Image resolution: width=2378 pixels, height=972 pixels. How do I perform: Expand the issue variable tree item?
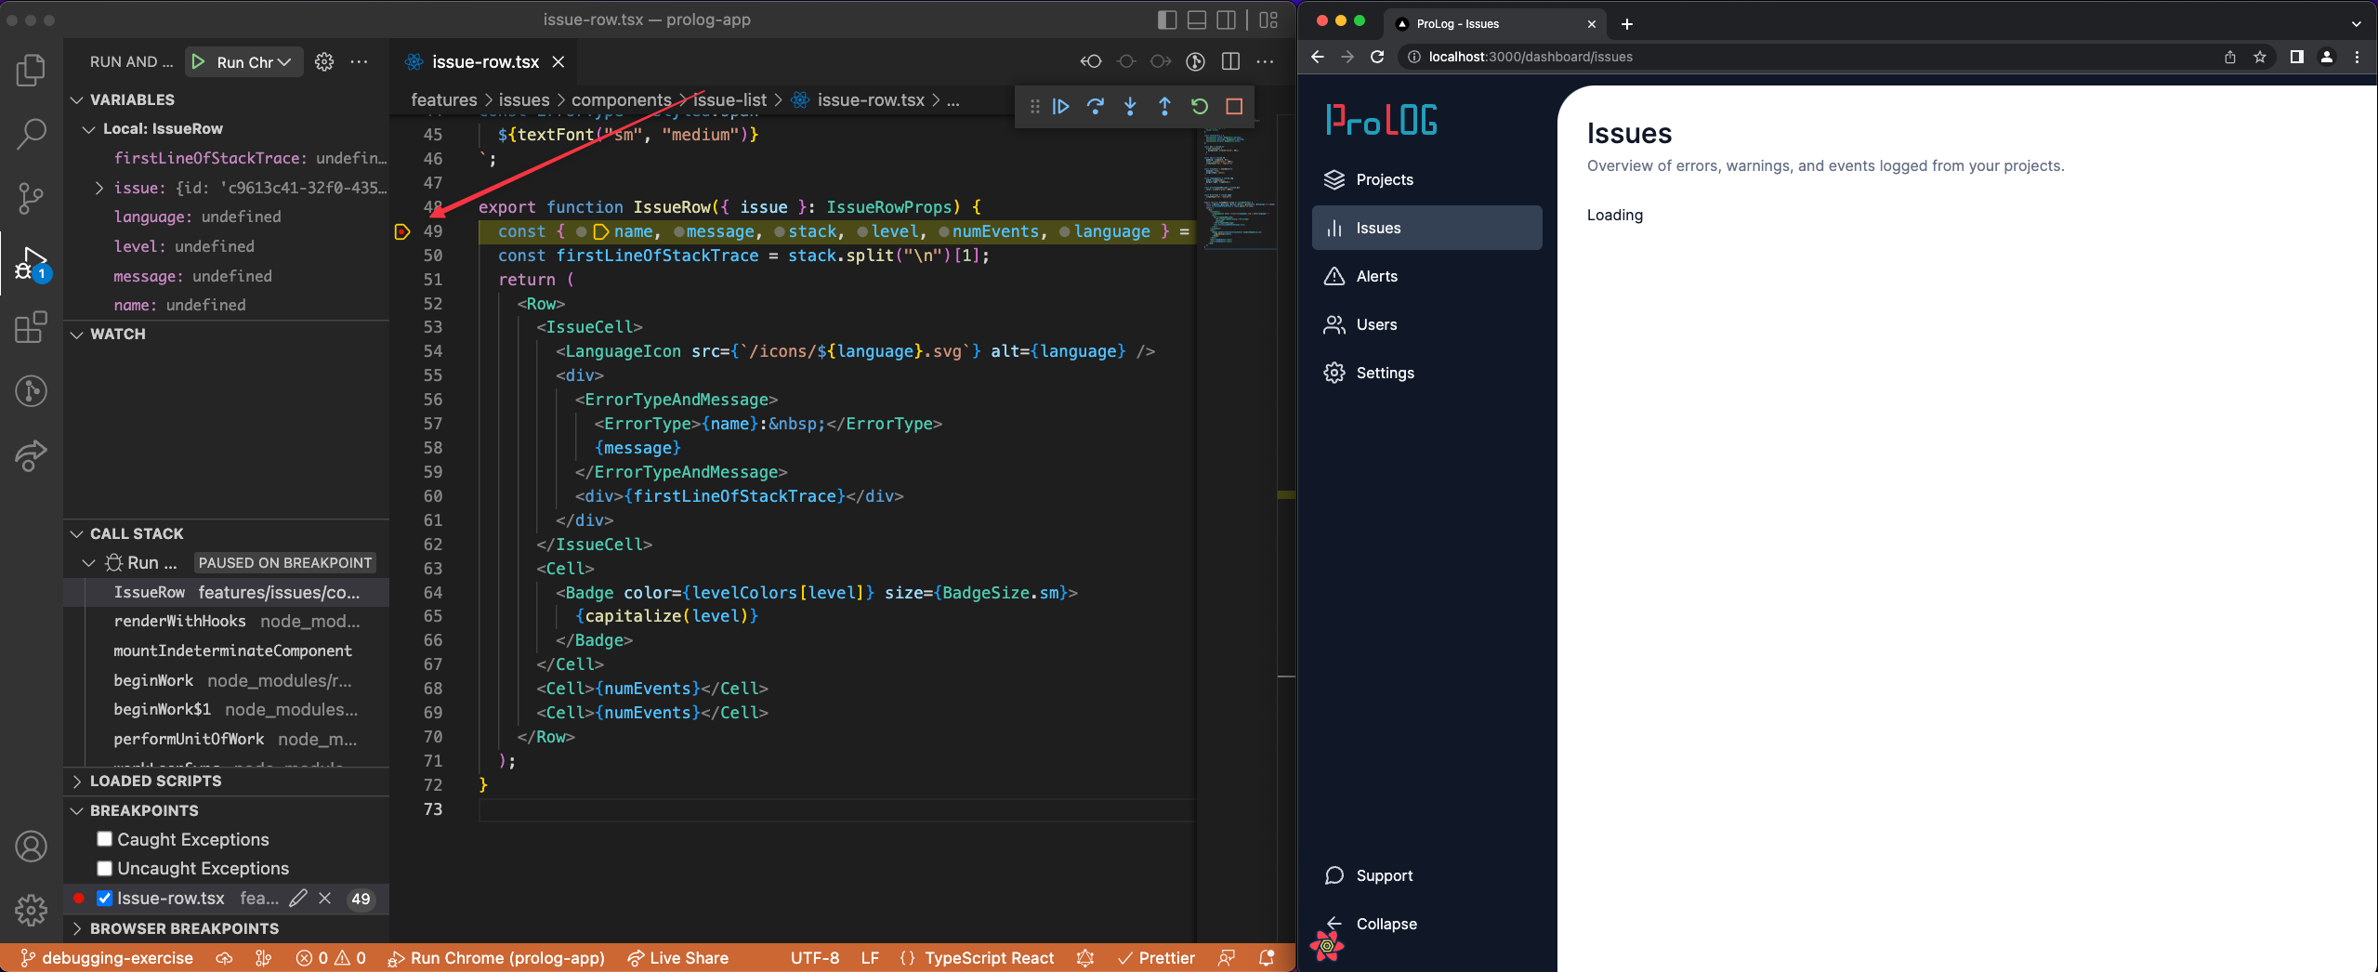coord(99,188)
